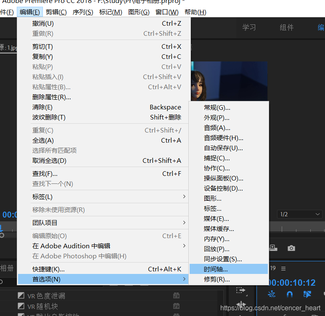Open the 编辑(E) menu
Viewport: 325px width, 316px height.
[x=30, y=12]
